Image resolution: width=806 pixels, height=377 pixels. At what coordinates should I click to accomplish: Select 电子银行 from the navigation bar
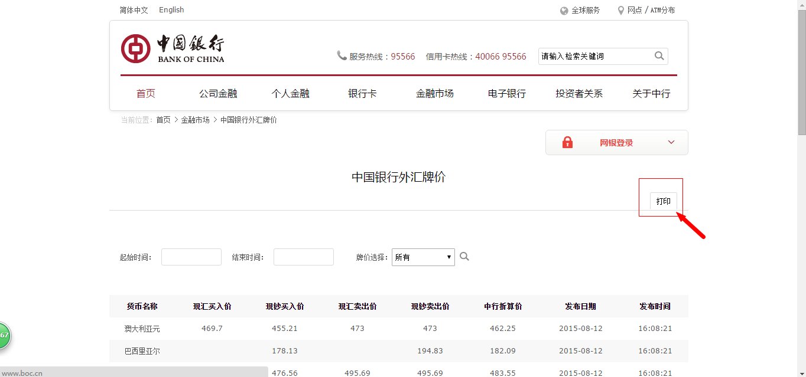[506, 93]
